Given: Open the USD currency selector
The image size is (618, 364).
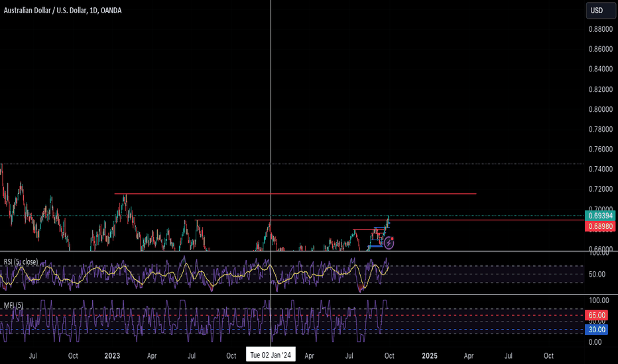Looking at the screenshot, I should (x=600, y=11).
